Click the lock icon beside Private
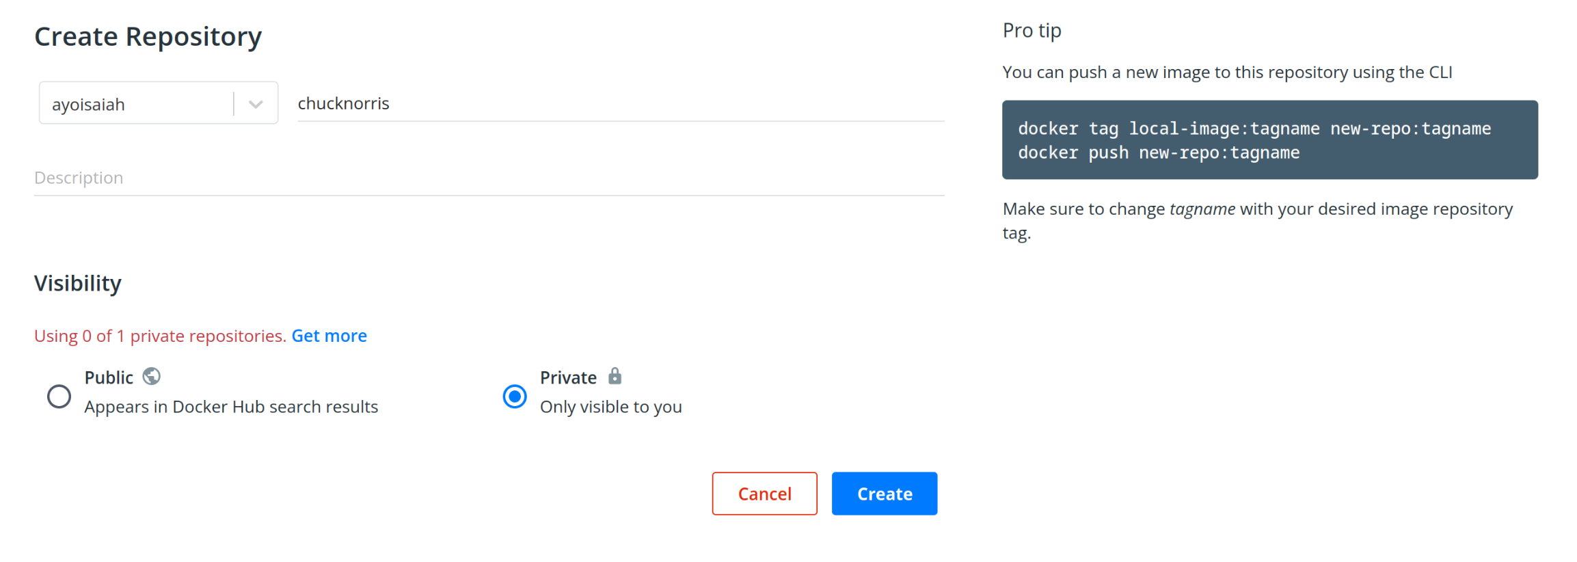The width and height of the screenshot is (1577, 562). (615, 376)
